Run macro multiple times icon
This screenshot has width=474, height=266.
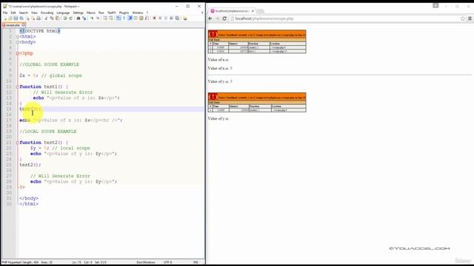(171, 18)
